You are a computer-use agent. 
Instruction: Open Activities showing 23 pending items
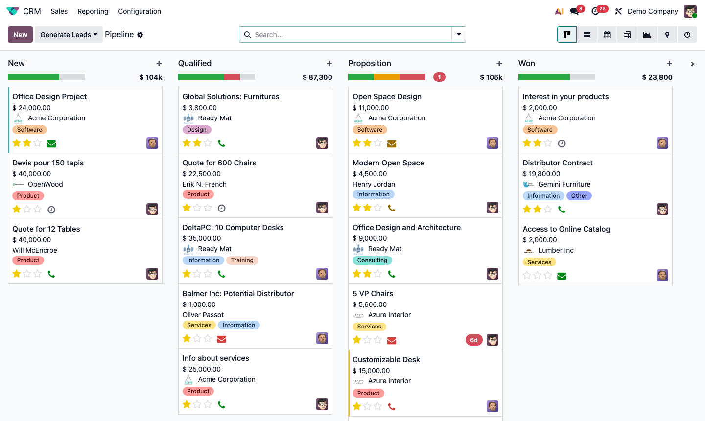[596, 11]
